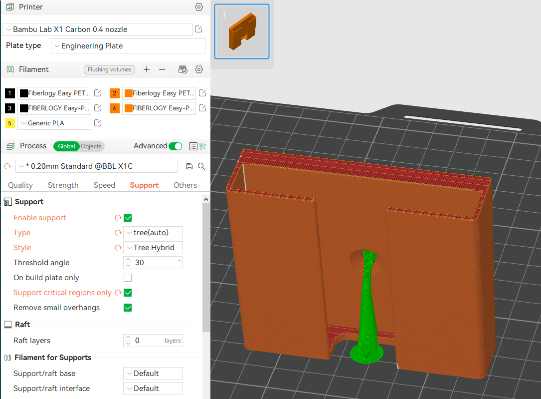Open Support/raft base filament dropdown
The height and width of the screenshot is (399, 541).
point(153,374)
